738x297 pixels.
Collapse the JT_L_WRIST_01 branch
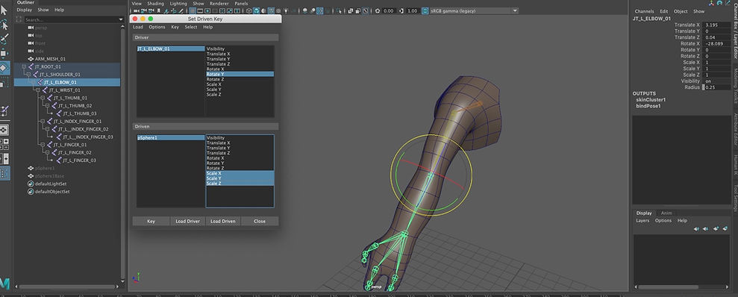(x=38, y=90)
